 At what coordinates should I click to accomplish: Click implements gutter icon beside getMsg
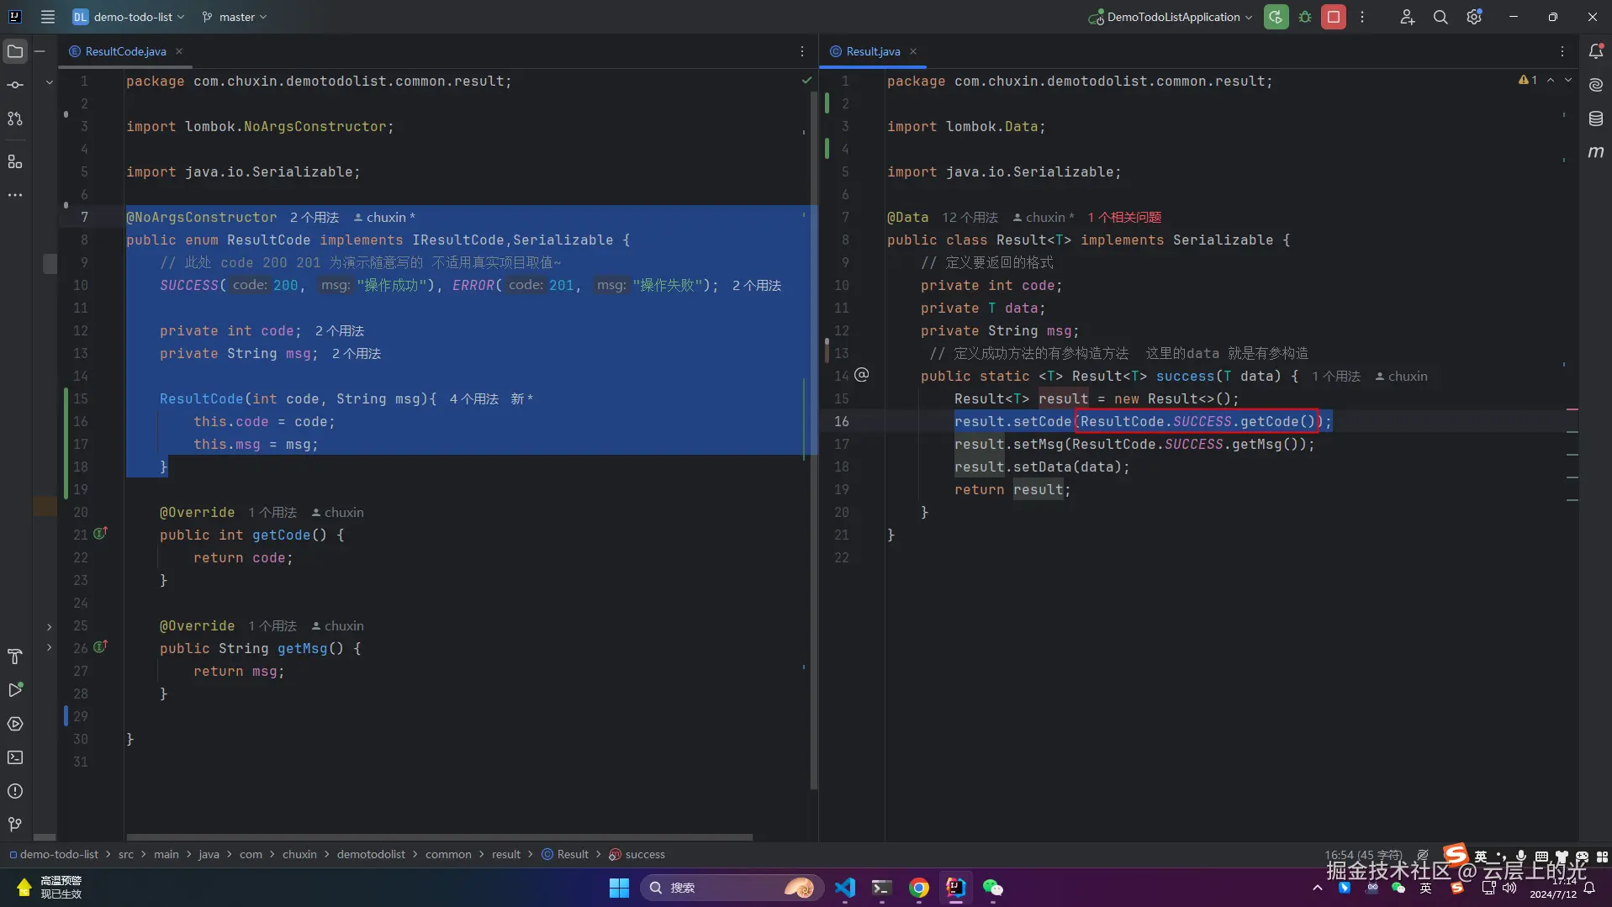(x=100, y=647)
